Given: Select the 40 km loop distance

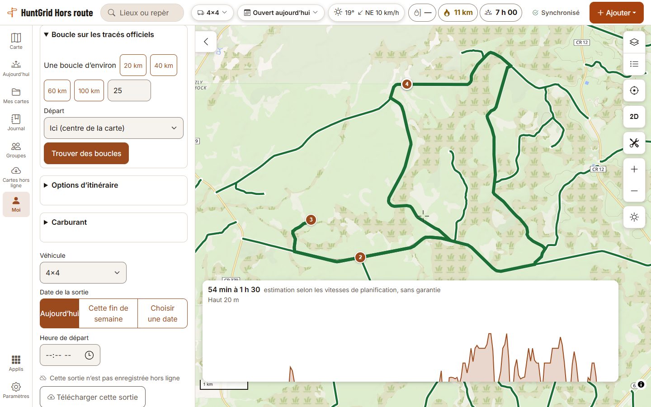Looking at the screenshot, I should (x=164, y=65).
